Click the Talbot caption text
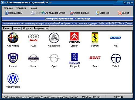This screenshot has height=100, width=135. pos(116,66)
